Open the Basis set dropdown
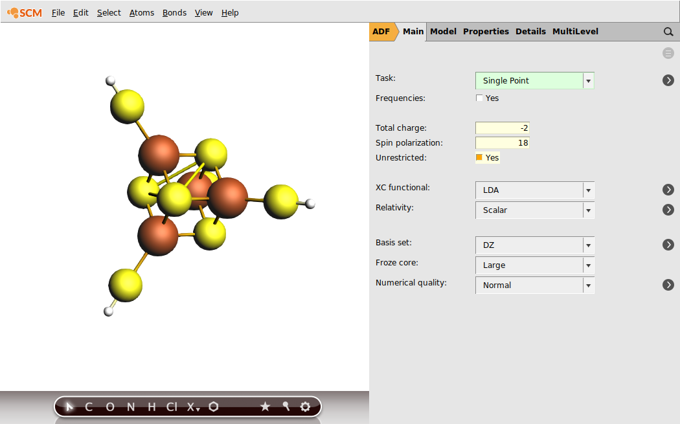 point(588,245)
